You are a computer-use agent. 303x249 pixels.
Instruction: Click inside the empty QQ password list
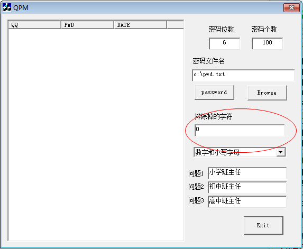tap(96, 134)
